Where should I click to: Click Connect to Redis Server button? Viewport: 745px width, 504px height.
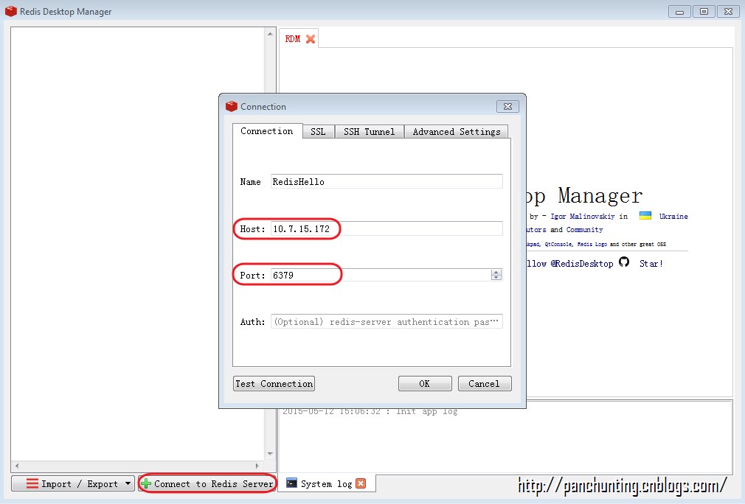pyautogui.click(x=207, y=483)
